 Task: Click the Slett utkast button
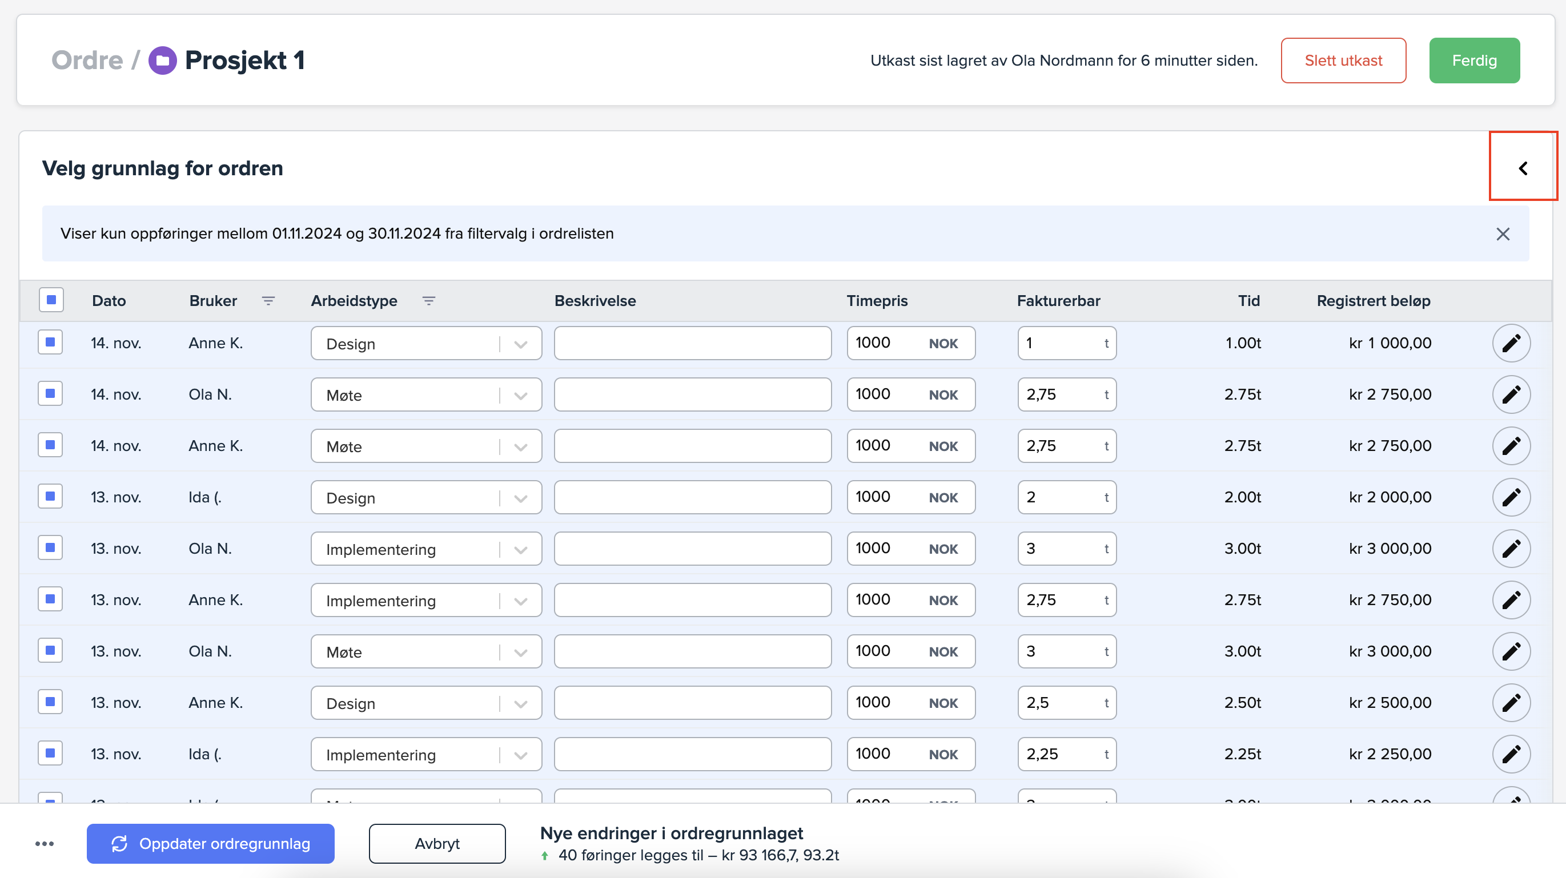1343,61
